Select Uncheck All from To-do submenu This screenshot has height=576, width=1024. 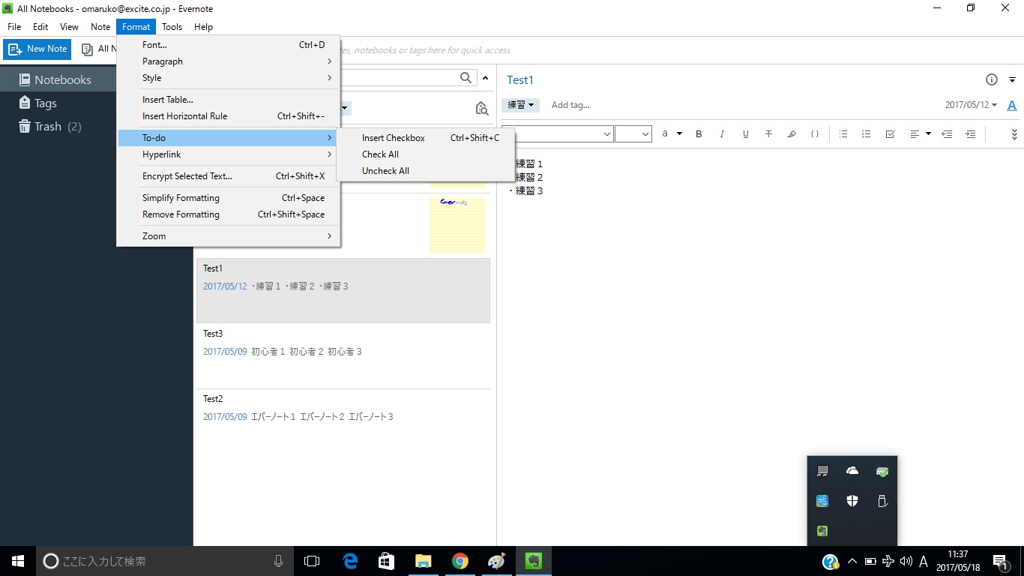point(426,171)
